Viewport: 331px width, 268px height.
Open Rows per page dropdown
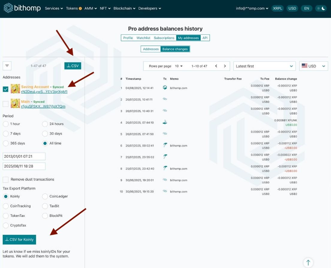click(179, 66)
